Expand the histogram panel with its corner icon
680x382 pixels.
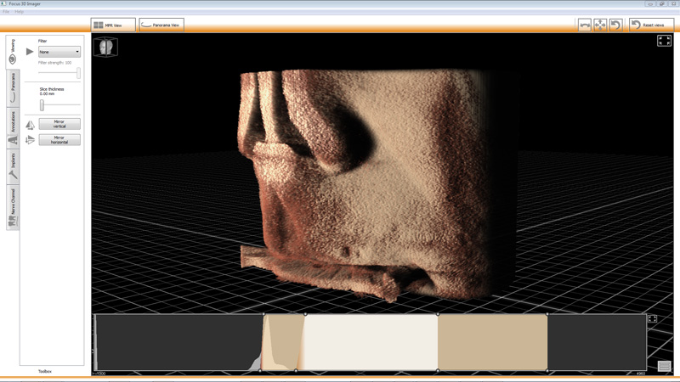(652, 319)
